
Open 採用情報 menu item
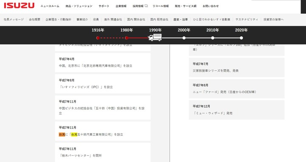[138, 6]
